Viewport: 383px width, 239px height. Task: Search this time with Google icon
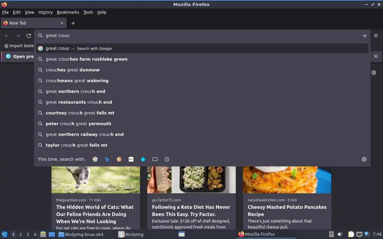[95, 159]
